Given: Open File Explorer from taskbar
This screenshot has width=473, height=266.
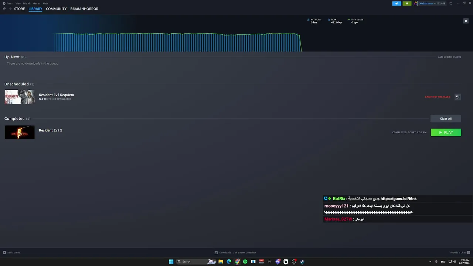Looking at the screenshot, I should click(221, 262).
